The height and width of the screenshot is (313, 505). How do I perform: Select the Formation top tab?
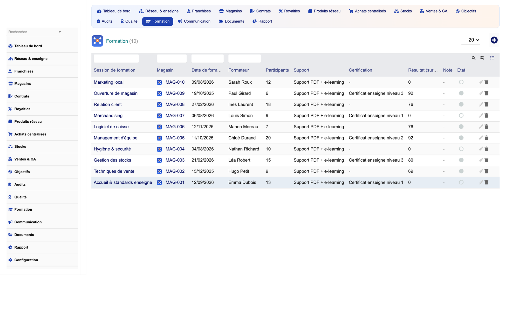coord(158,21)
